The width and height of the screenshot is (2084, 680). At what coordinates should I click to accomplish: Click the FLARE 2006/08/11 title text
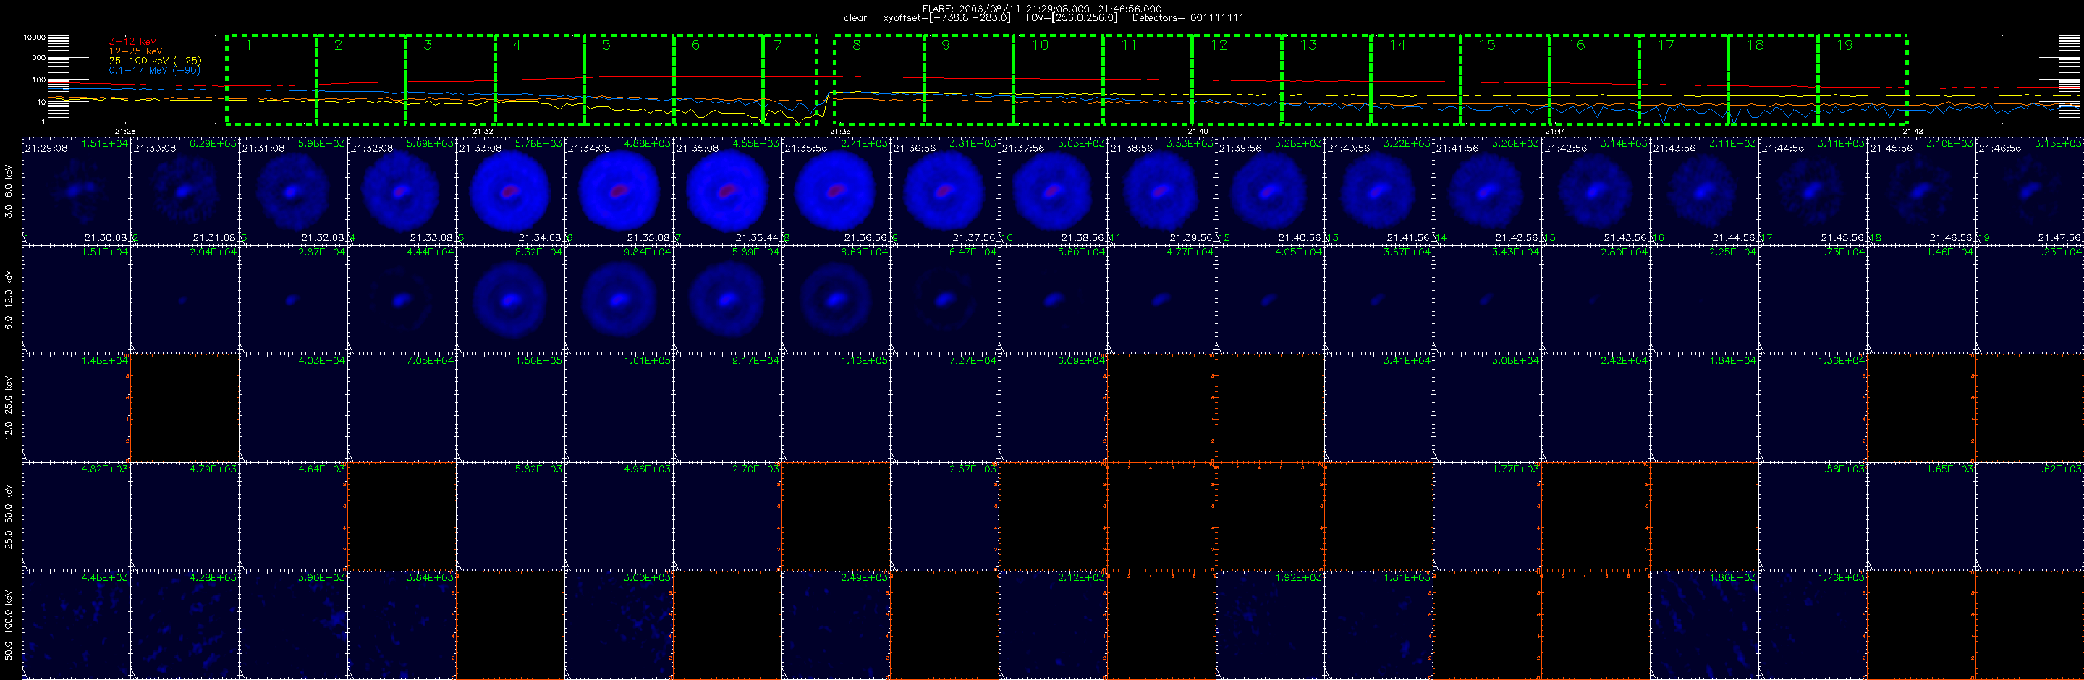[x=1042, y=8]
